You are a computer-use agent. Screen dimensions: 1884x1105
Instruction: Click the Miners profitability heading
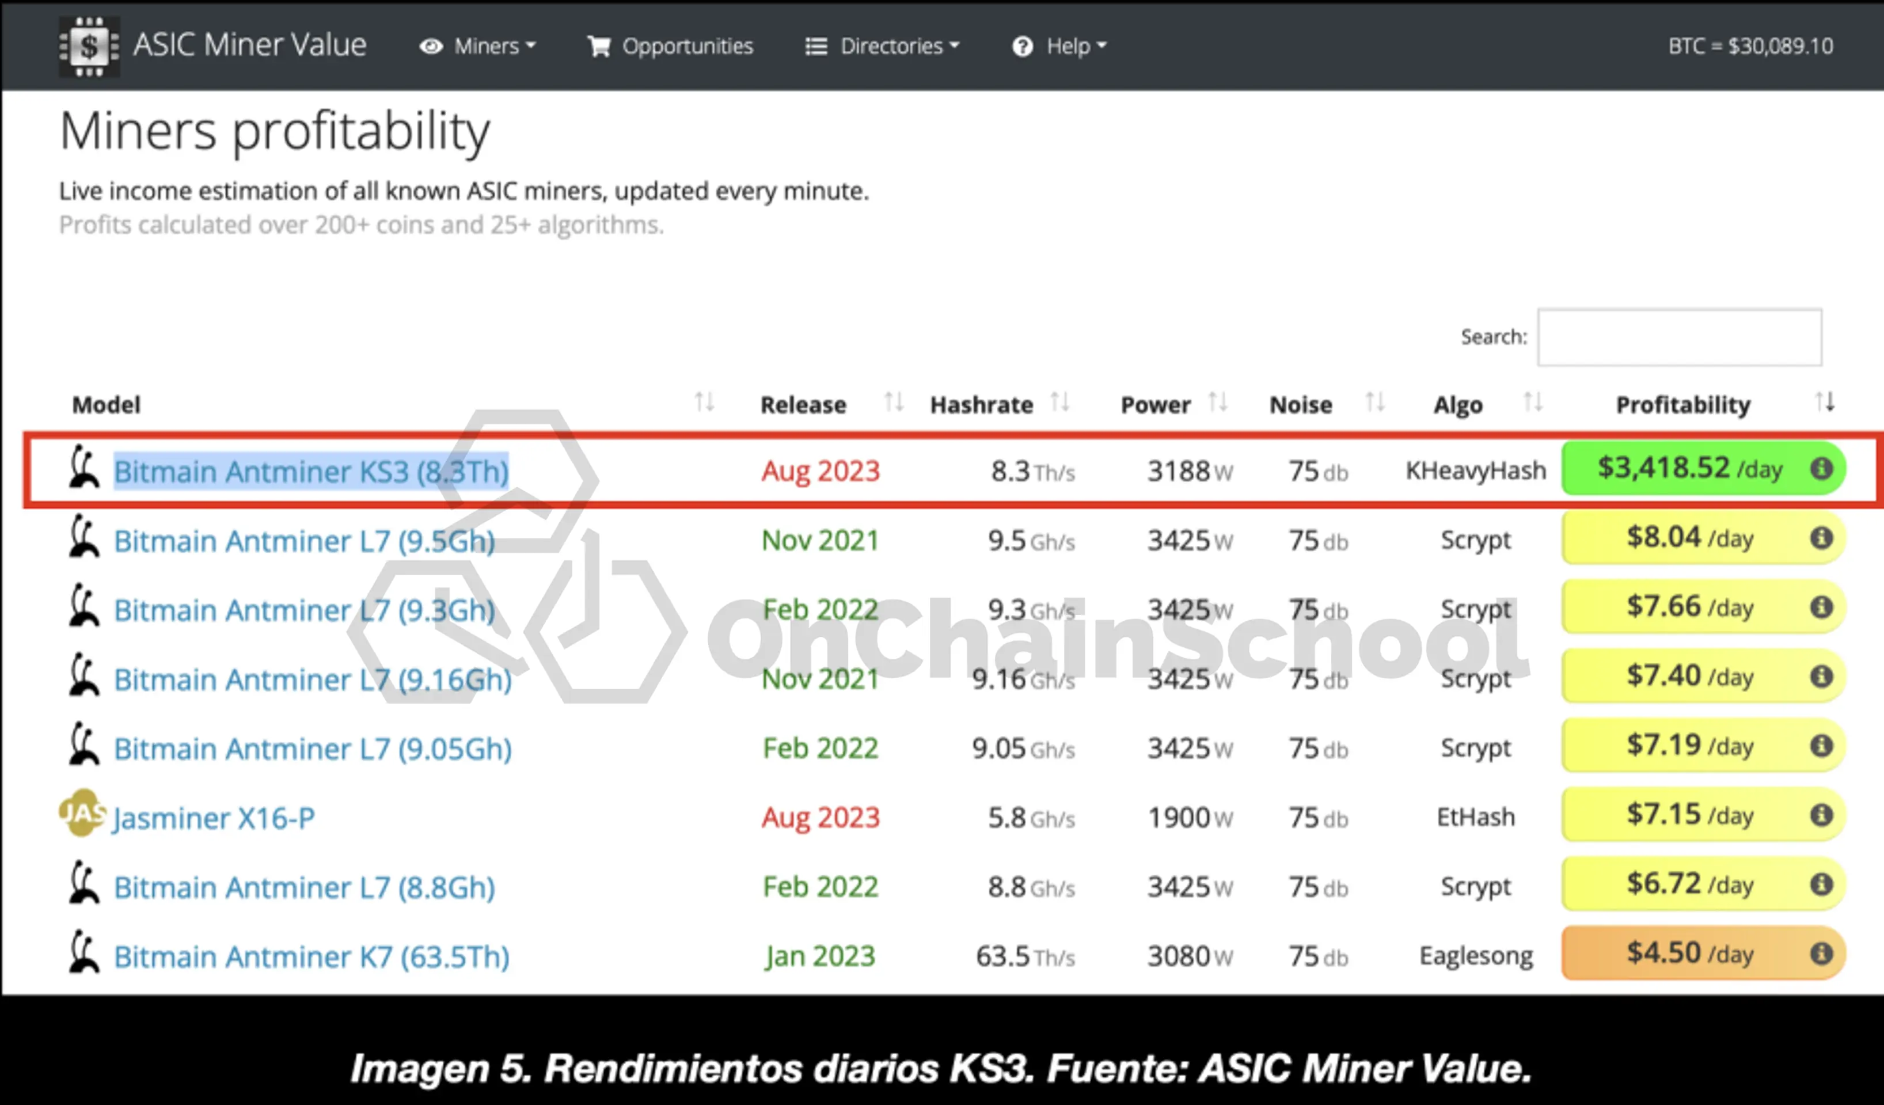(x=275, y=132)
